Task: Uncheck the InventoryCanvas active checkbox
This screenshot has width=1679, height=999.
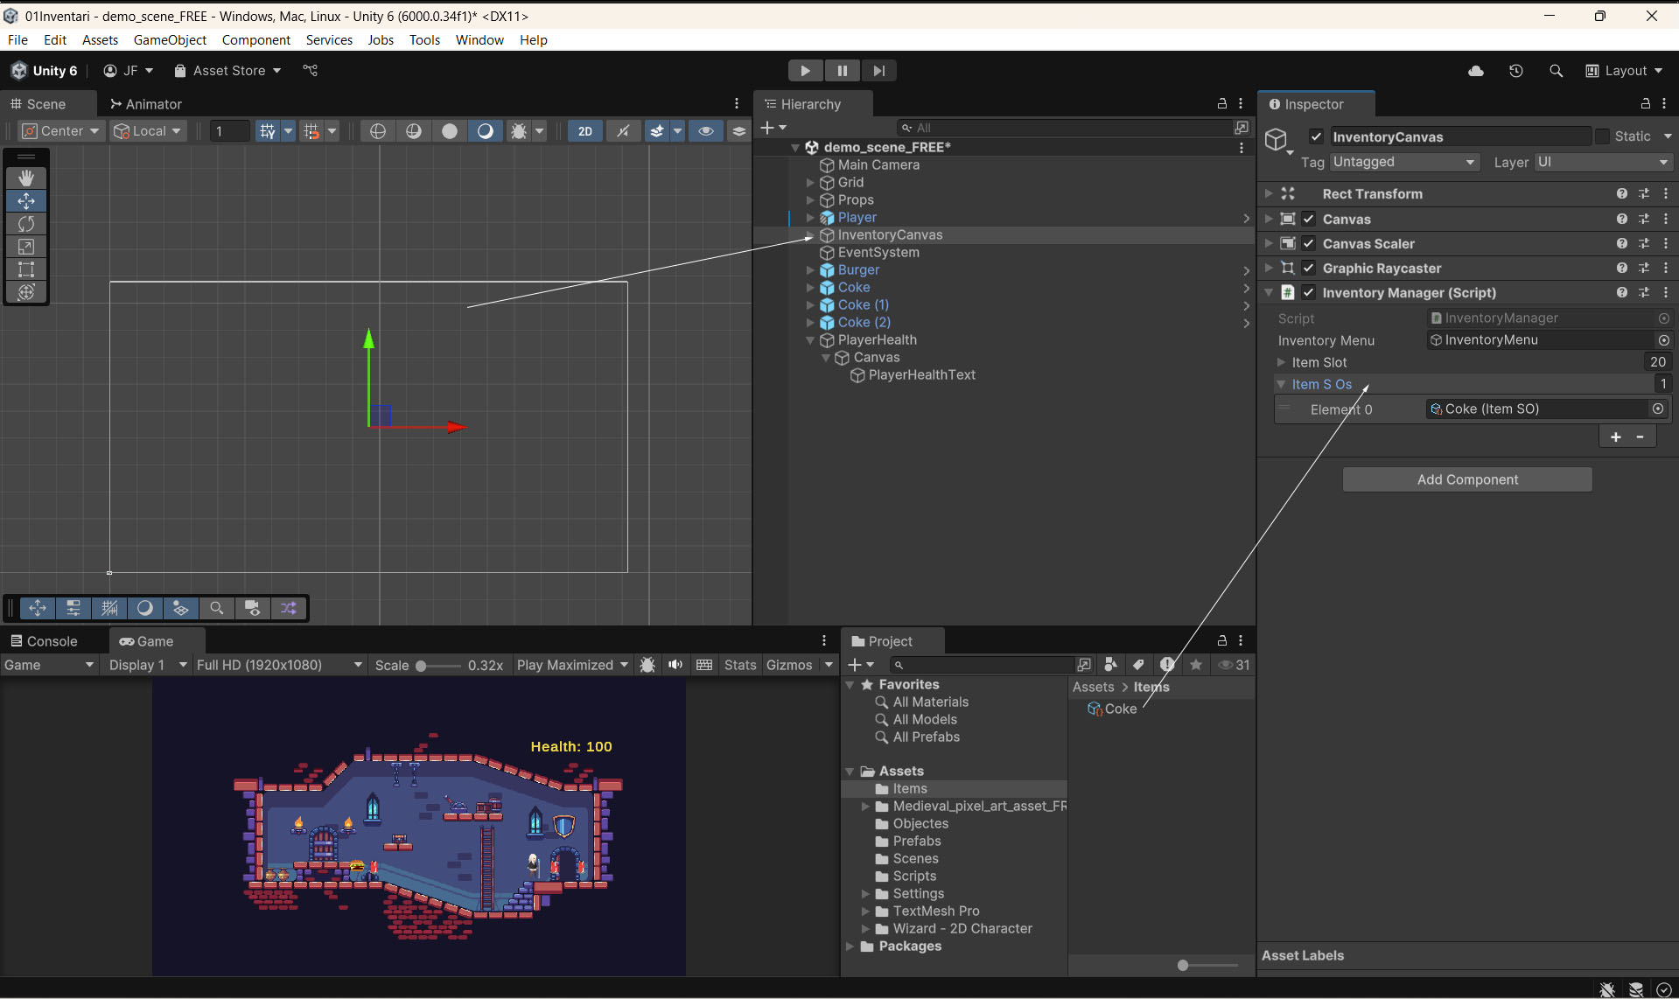Action: 1315,136
